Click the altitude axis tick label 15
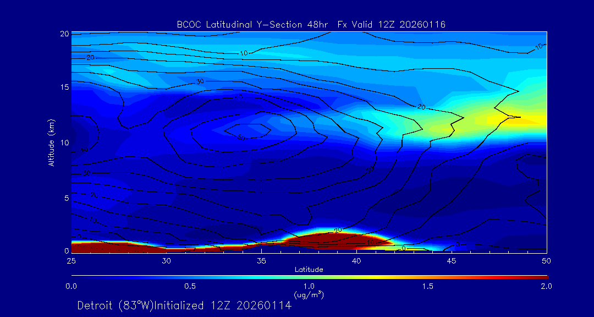 64,87
